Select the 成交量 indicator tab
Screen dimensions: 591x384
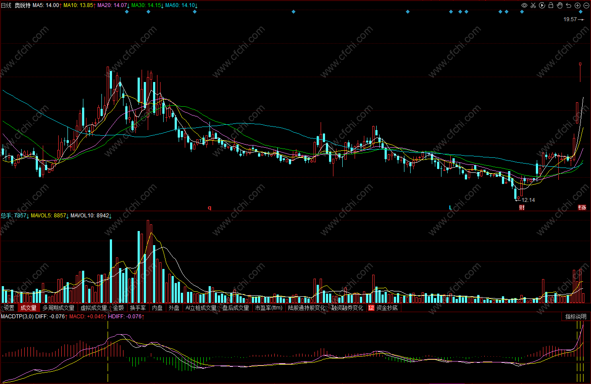pyautogui.click(x=28, y=308)
